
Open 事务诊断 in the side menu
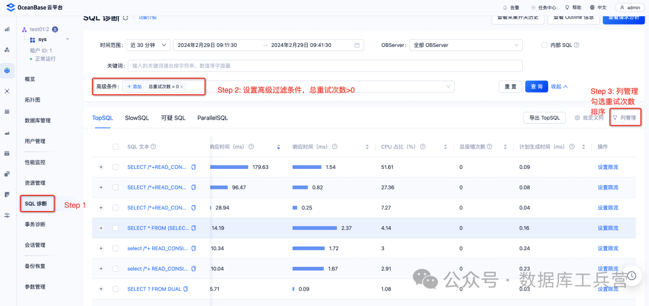[x=35, y=224]
